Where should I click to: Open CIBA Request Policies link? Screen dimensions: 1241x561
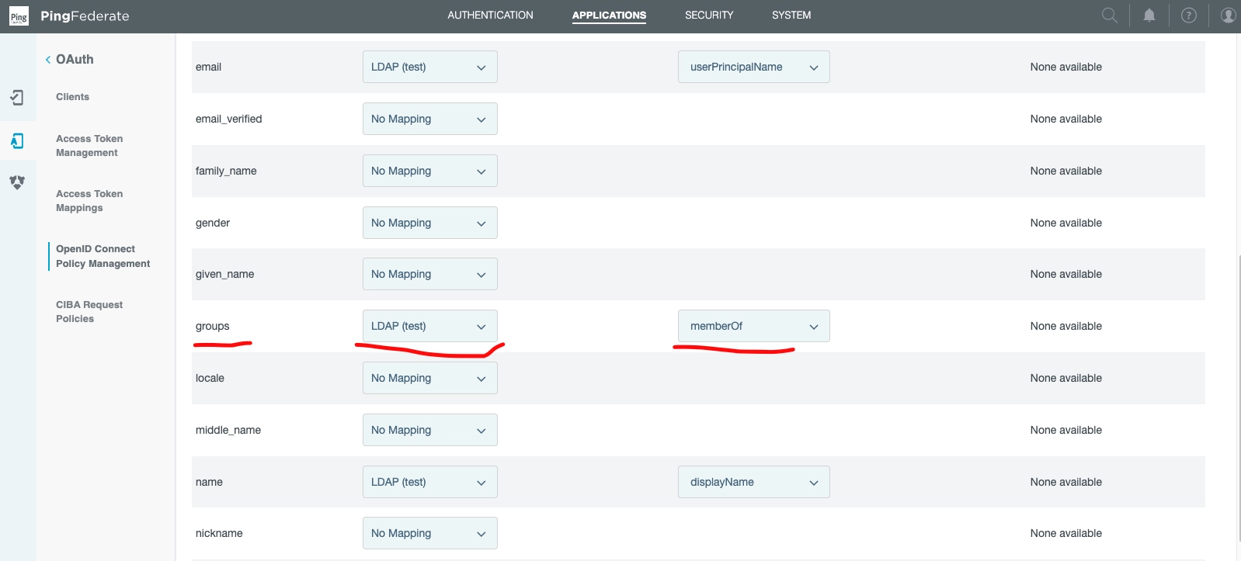tap(89, 312)
